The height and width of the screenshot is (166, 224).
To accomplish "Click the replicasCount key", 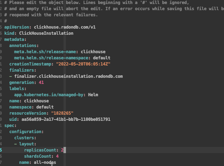I will tap(40, 150).
